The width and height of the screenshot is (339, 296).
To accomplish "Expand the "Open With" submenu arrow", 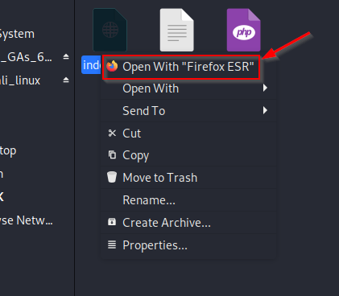I will (265, 88).
